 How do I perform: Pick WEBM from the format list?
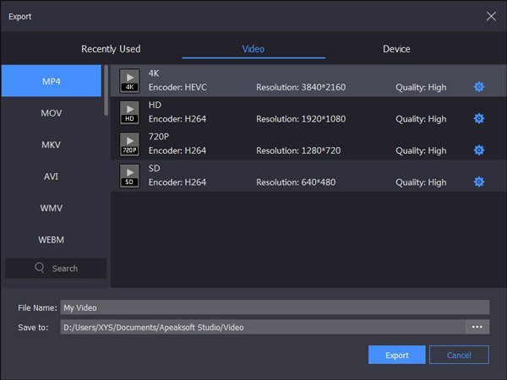coord(52,240)
